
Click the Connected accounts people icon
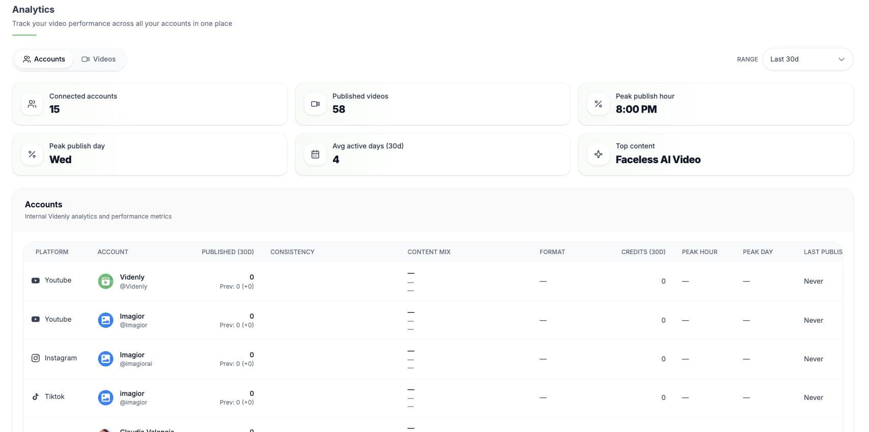click(x=32, y=104)
